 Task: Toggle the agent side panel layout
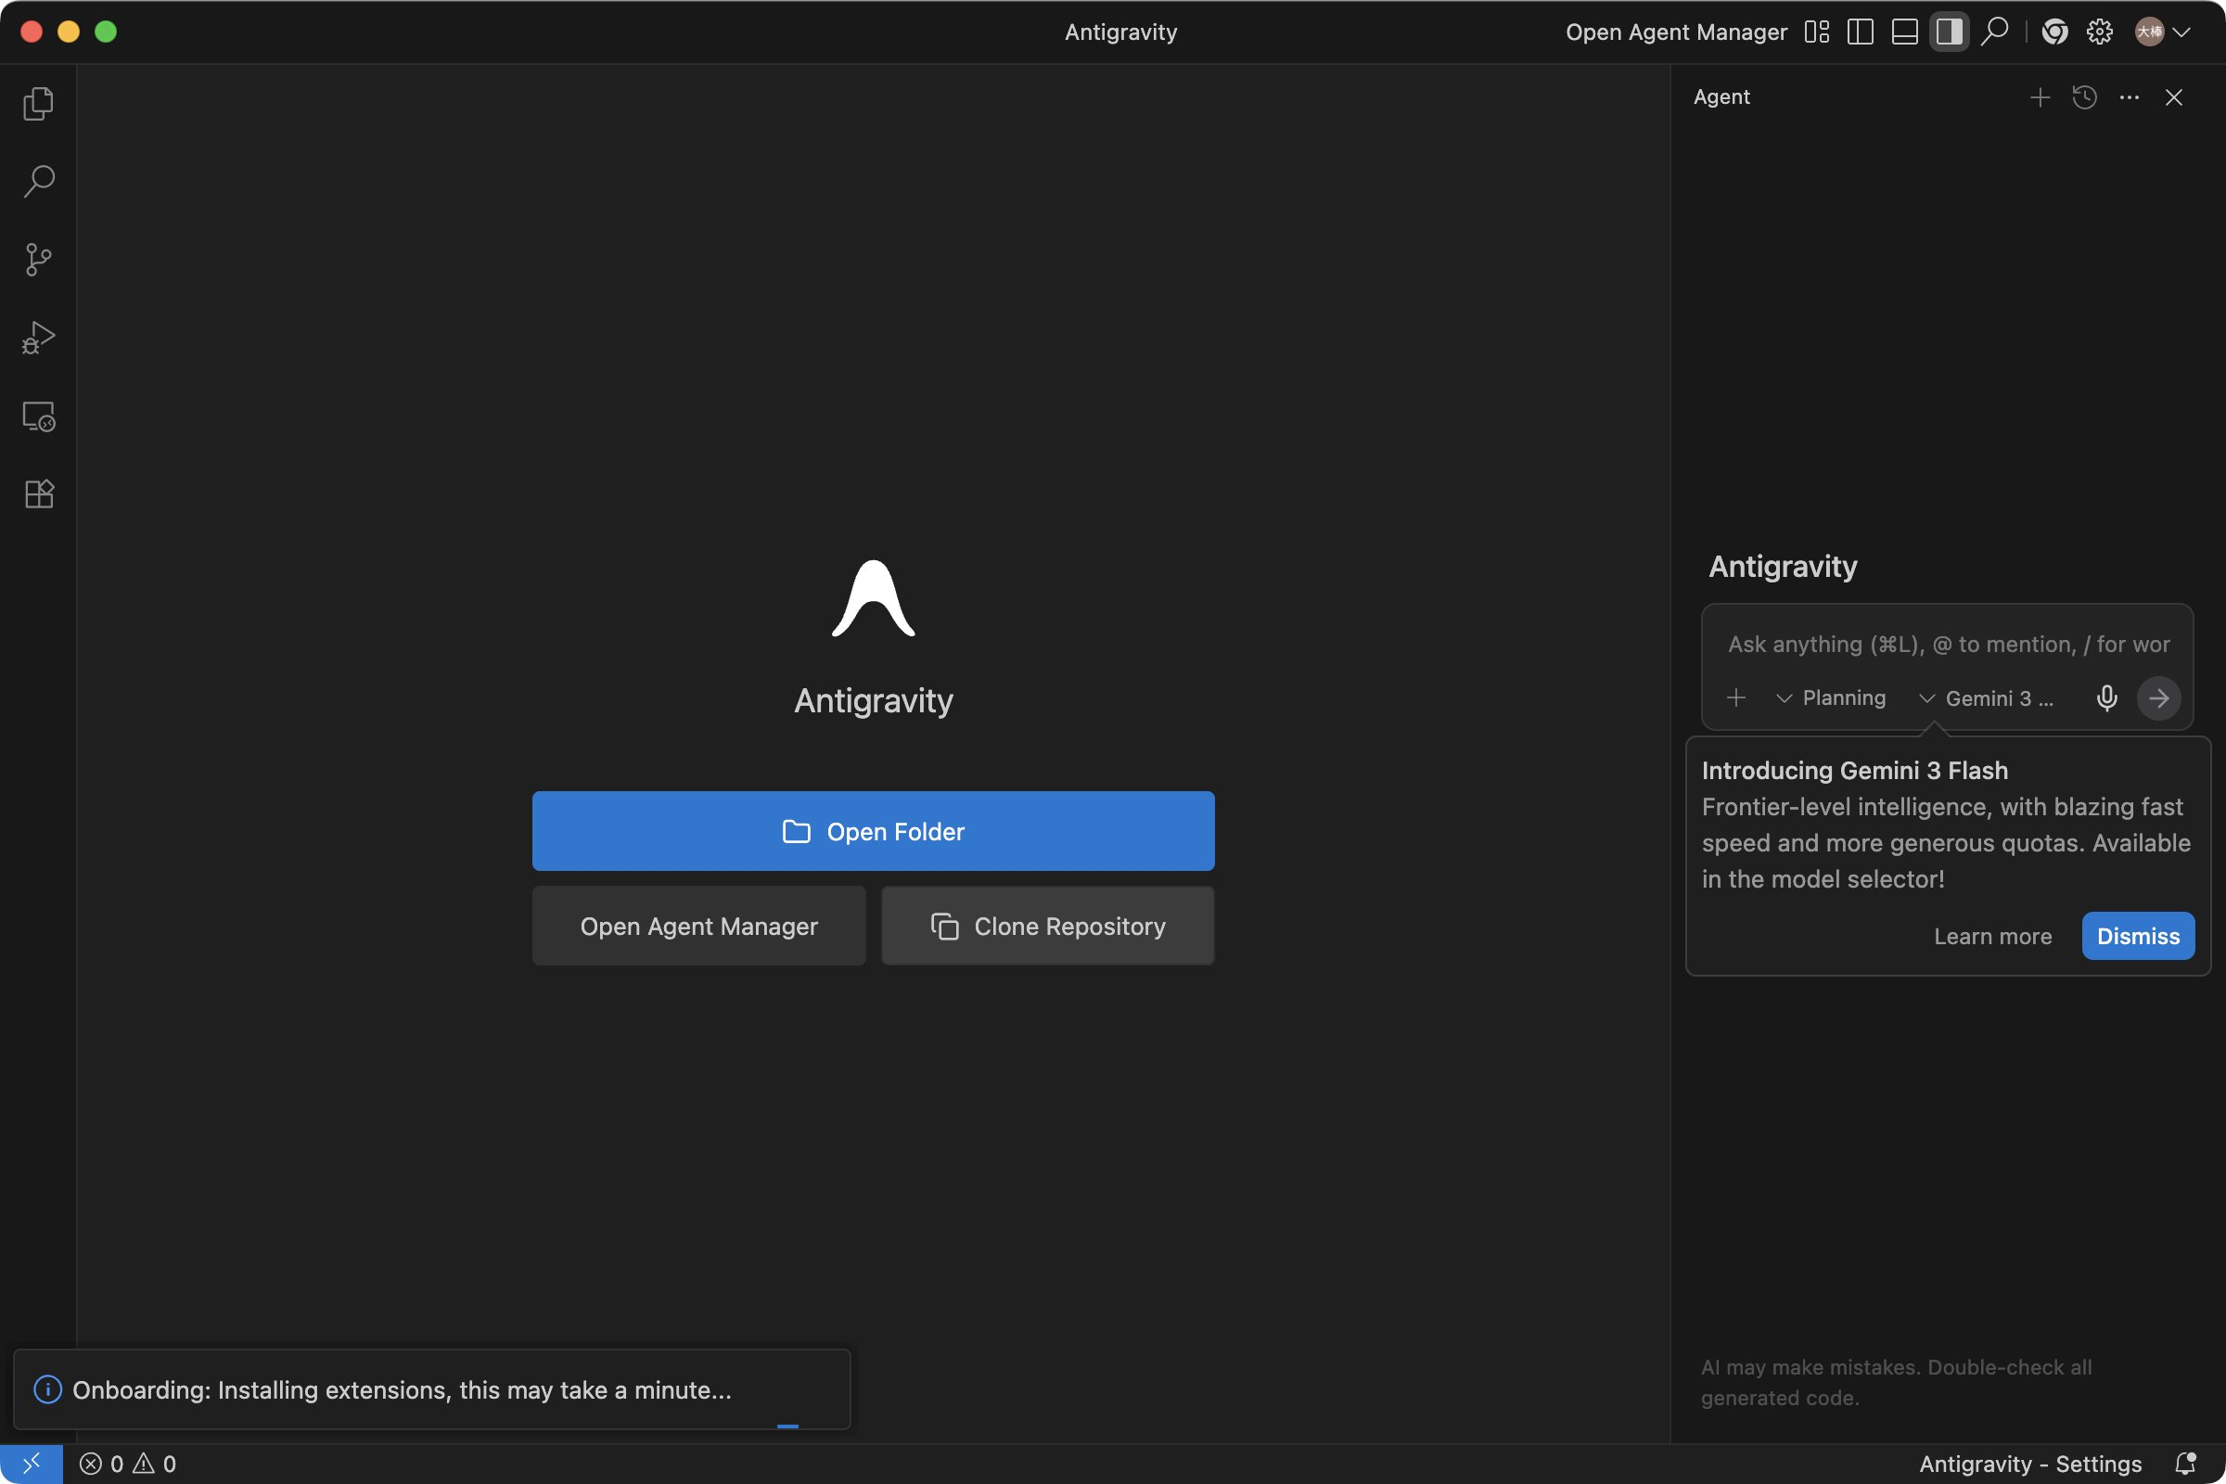1949,32
